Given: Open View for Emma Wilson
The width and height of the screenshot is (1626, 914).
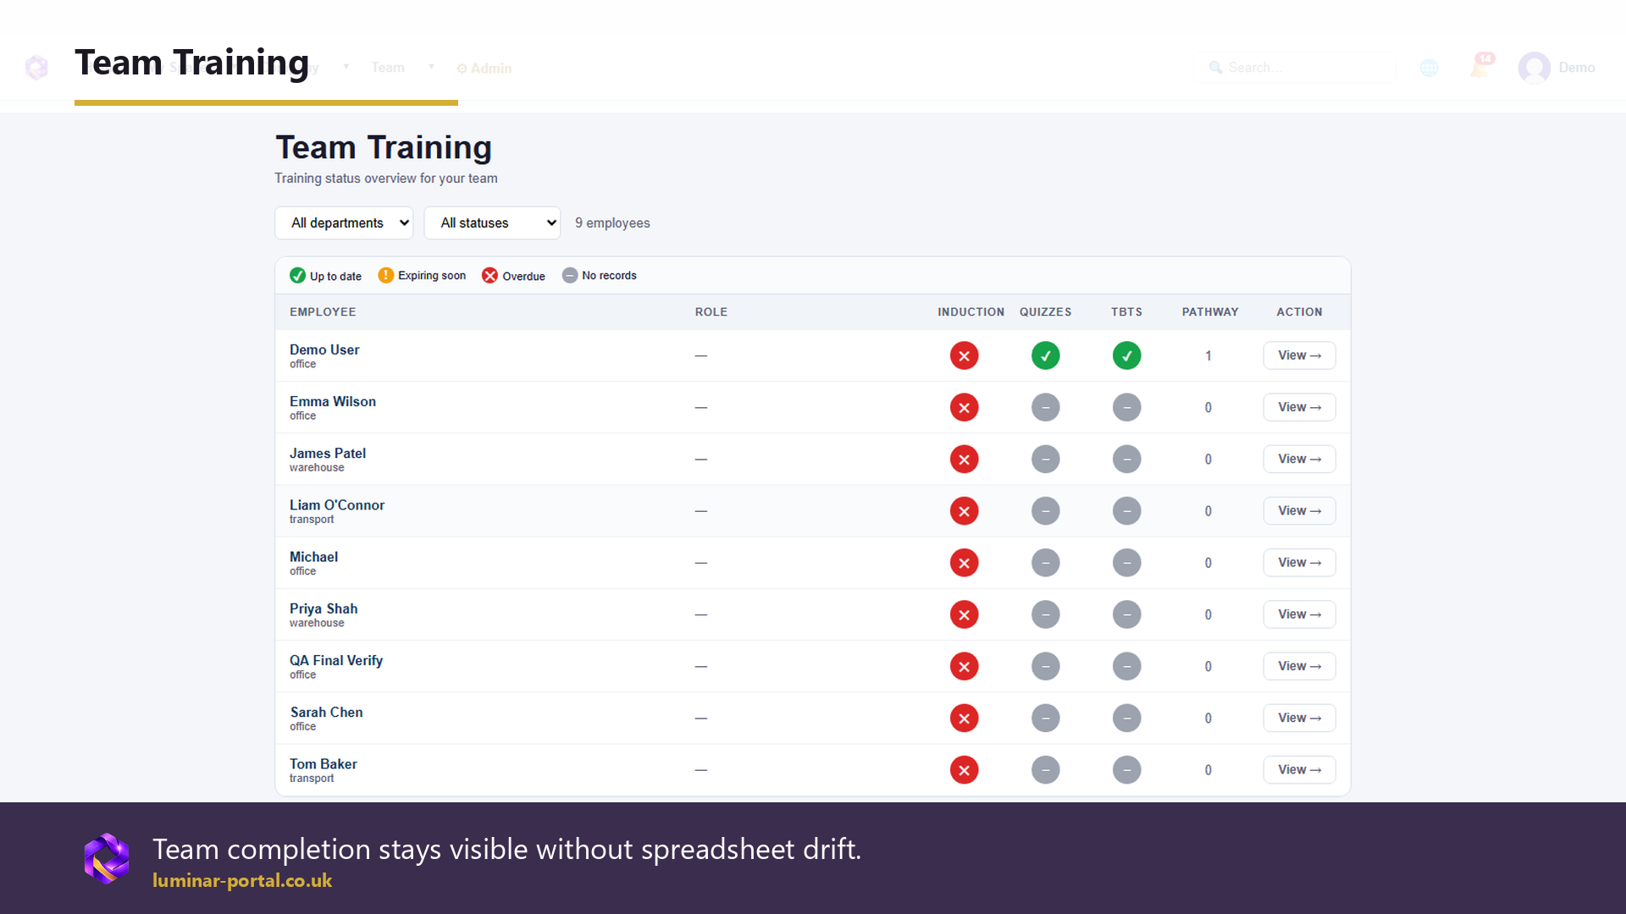Looking at the screenshot, I should coord(1299,407).
